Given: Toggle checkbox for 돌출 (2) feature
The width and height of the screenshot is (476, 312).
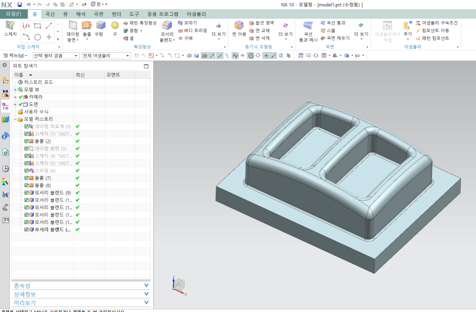Looking at the screenshot, I should tap(27, 141).
